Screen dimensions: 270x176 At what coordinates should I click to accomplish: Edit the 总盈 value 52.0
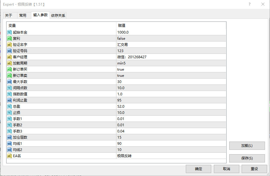tap(171, 106)
